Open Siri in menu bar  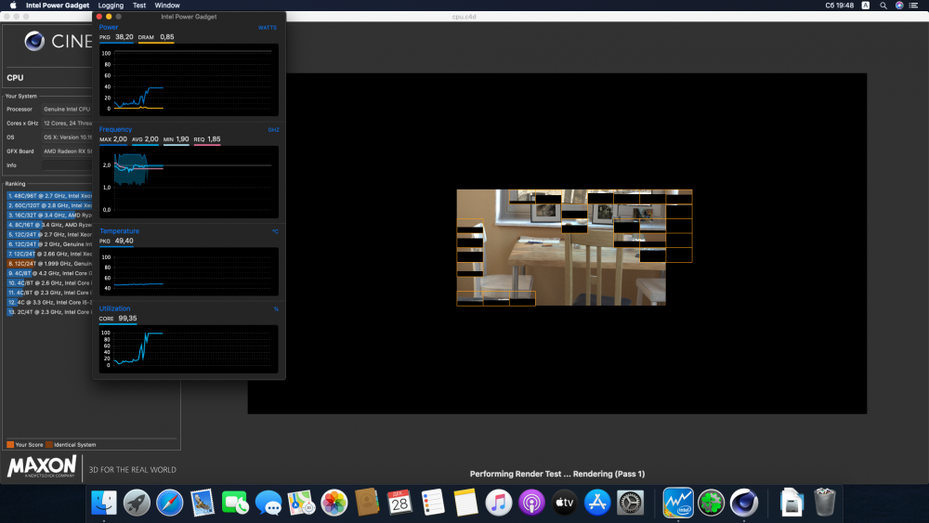pyautogui.click(x=898, y=6)
